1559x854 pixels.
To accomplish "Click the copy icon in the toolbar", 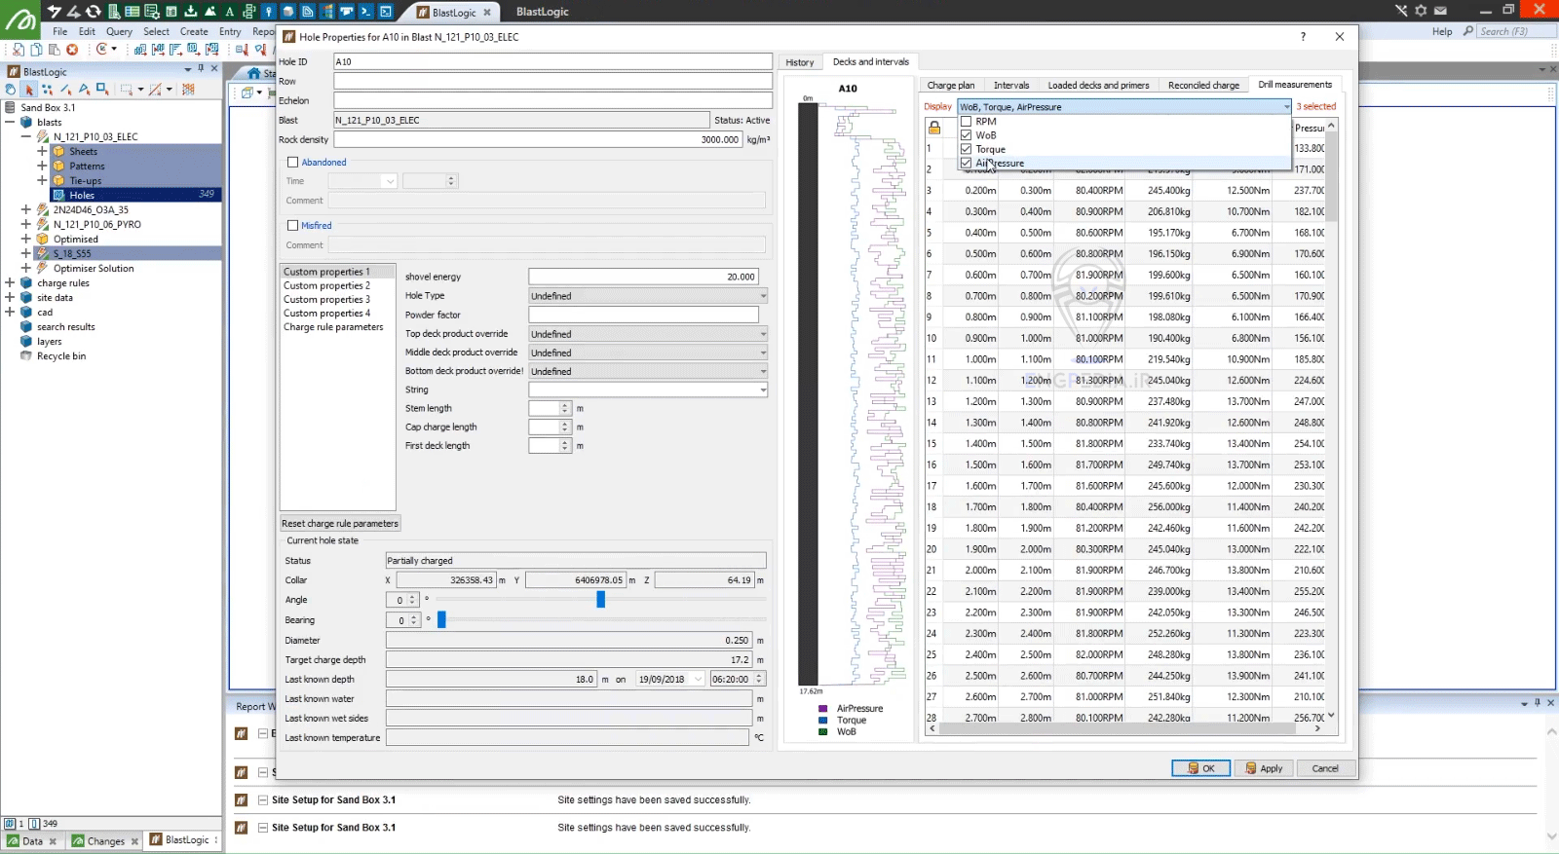I will pos(36,49).
